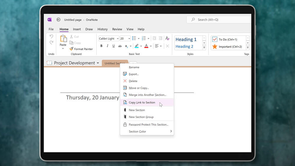Image resolution: width=295 pixels, height=166 pixels.
Task: Click the OneNote back arrow icon
Action: [58, 20]
